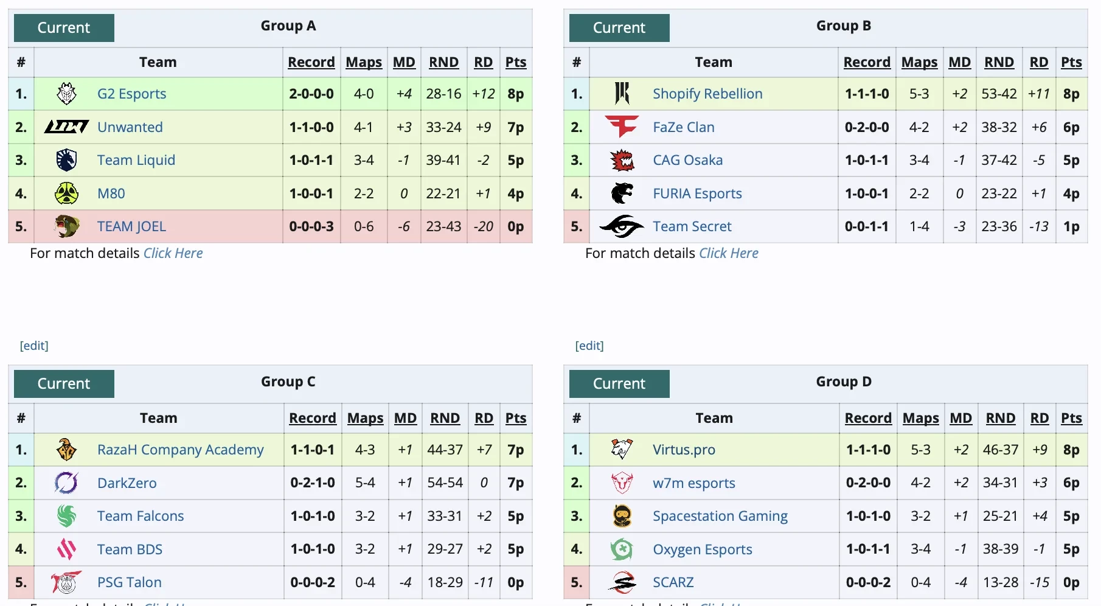The width and height of the screenshot is (1101, 606).
Task: Click the SCARZ team logo
Action: point(622,582)
